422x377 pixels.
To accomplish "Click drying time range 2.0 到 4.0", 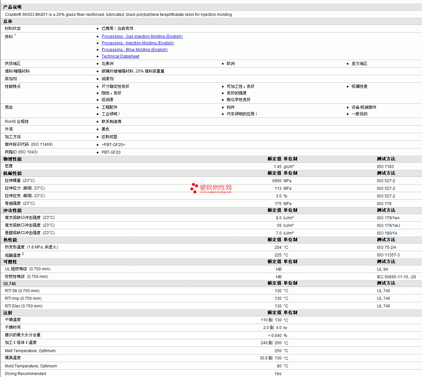I will coord(272,328).
